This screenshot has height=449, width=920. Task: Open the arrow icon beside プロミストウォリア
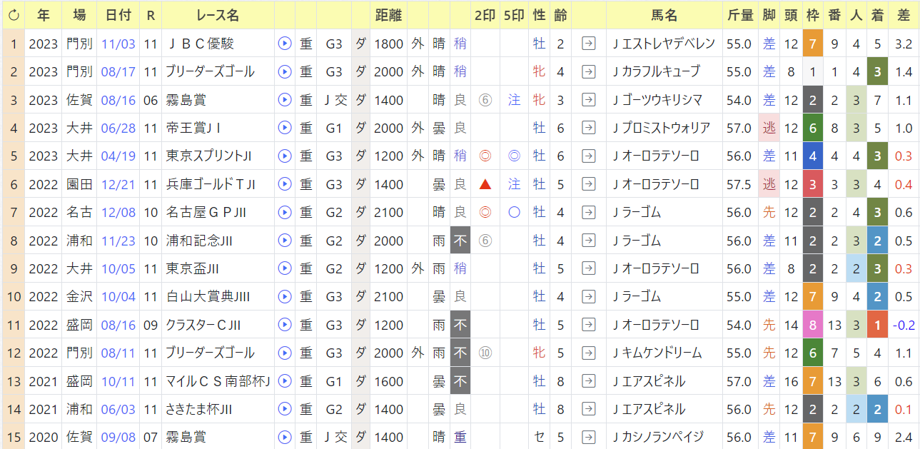click(x=589, y=128)
